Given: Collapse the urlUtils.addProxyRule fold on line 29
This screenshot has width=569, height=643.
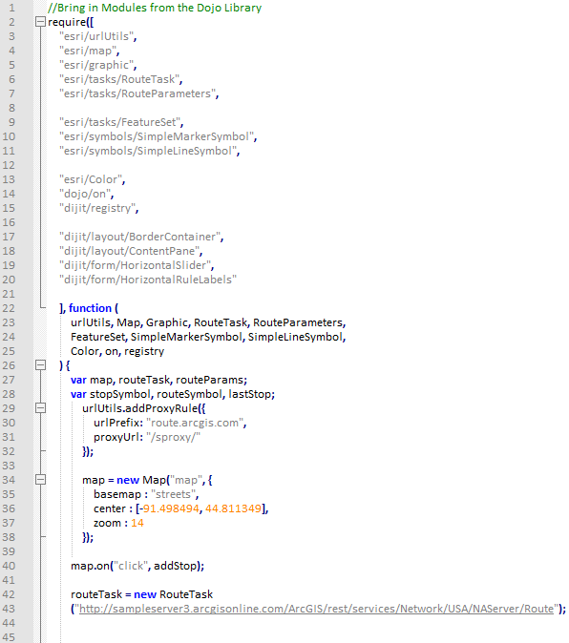Looking at the screenshot, I should pyautogui.click(x=40, y=408).
